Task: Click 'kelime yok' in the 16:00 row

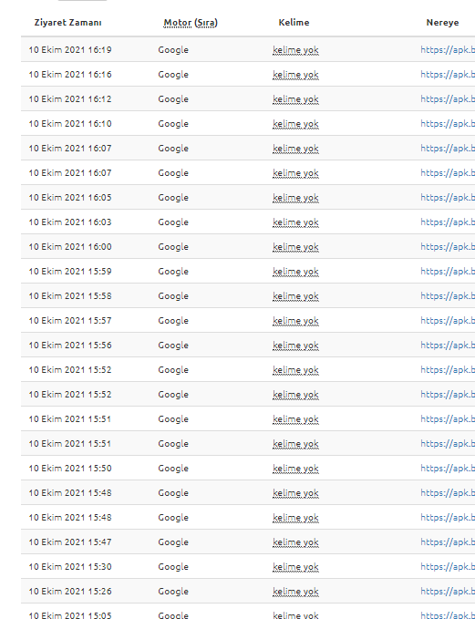Action: click(295, 247)
